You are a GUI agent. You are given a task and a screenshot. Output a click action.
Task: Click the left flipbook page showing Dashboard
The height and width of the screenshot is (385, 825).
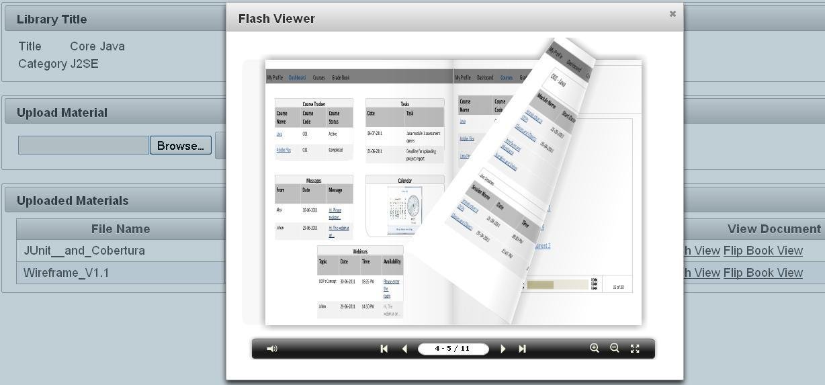[x=359, y=192]
